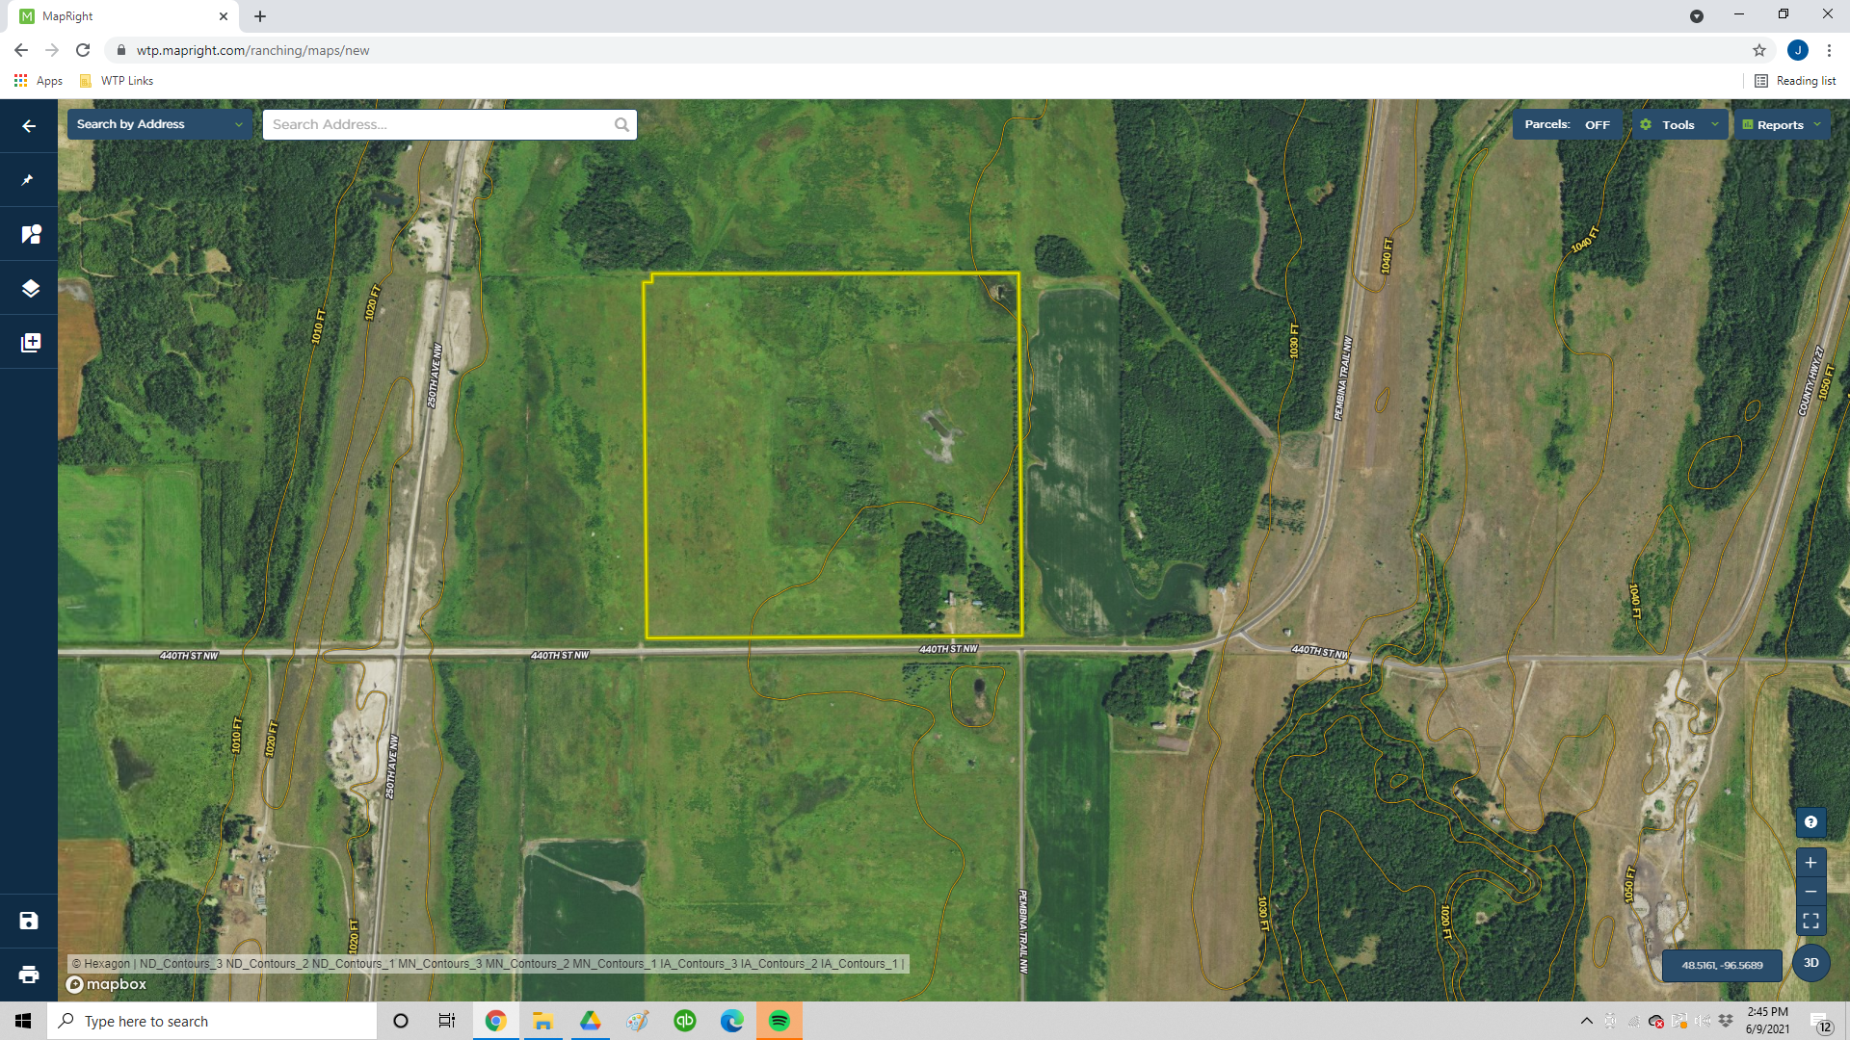The width and height of the screenshot is (1850, 1040).
Task: Switch map to 3D view
Action: (x=1810, y=963)
